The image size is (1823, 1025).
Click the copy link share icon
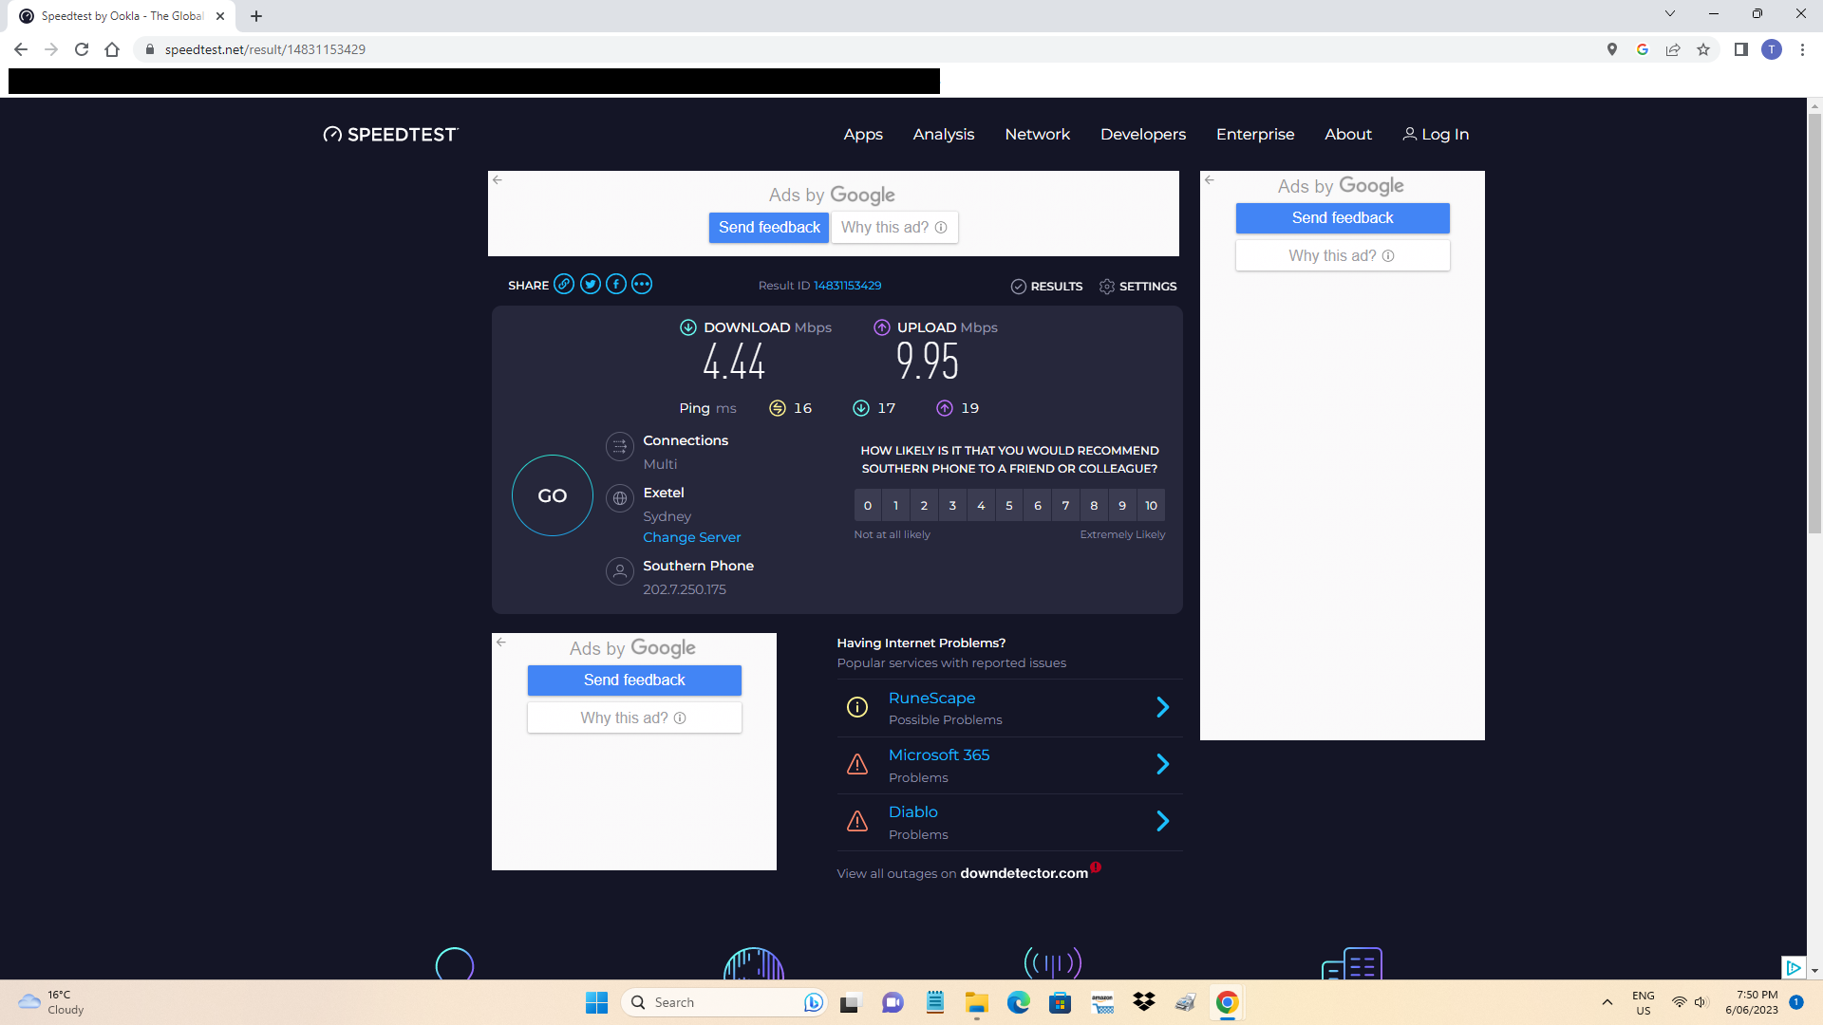tap(563, 284)
